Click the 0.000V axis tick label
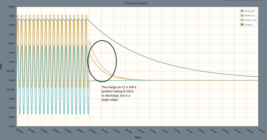This screenshot has width=267, height=140. tap(11, 80)
